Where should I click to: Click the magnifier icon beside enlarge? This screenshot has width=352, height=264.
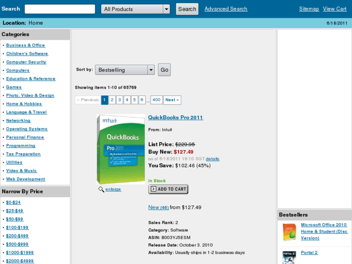101,189
